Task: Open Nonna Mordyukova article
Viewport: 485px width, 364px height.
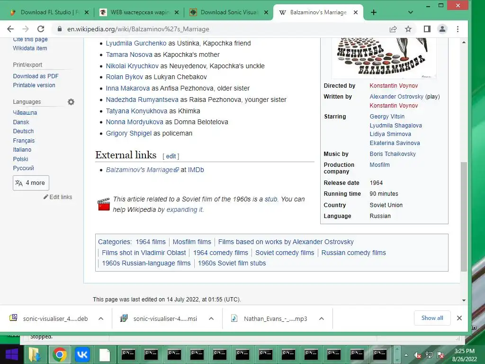Action: point(135,122)
